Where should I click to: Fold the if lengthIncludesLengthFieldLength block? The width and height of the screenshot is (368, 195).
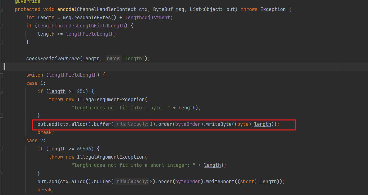pos(1,26)
